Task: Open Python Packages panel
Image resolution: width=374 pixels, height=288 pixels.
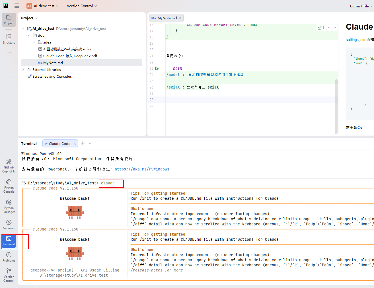Action: [x=9, y=206]
